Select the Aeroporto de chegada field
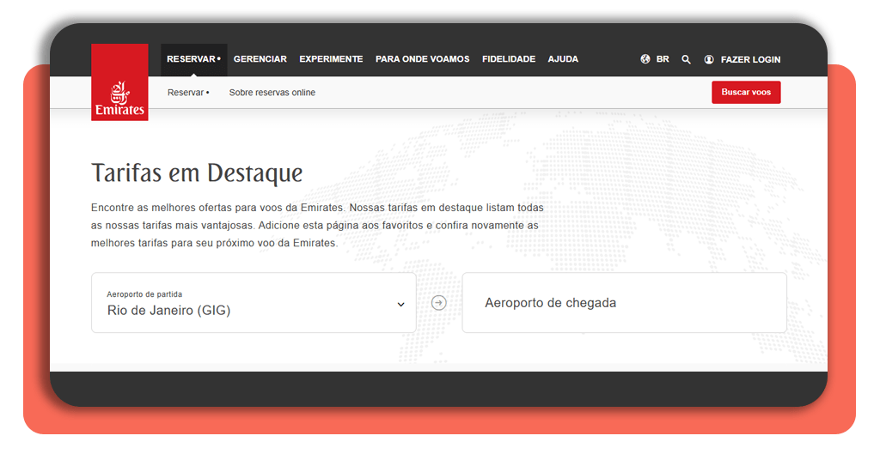Image resolution: width=880 pixels, height=460 pixels. point(624,303)
